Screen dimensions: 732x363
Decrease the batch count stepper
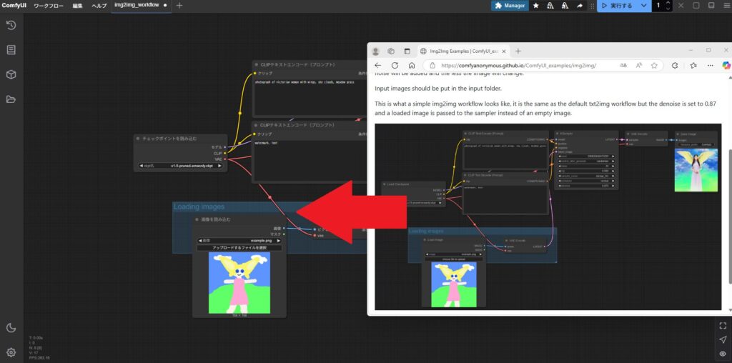coord(668,9)
